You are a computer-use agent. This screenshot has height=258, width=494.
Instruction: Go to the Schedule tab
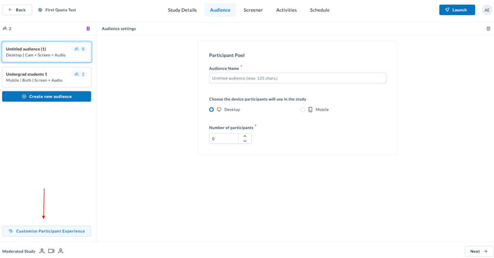(319, 10)
